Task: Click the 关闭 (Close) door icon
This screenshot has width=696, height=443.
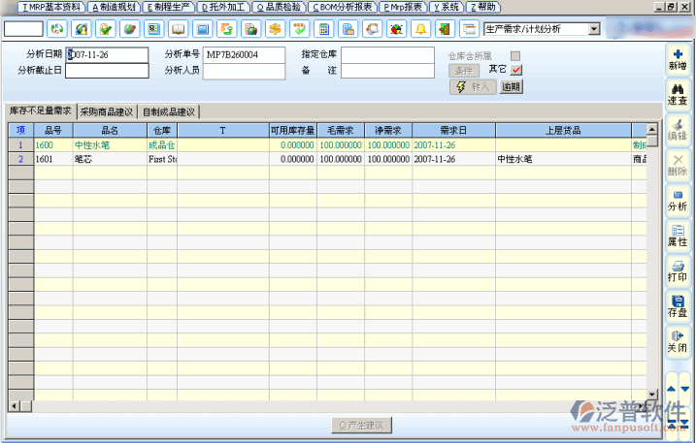Action: point(677,340)
